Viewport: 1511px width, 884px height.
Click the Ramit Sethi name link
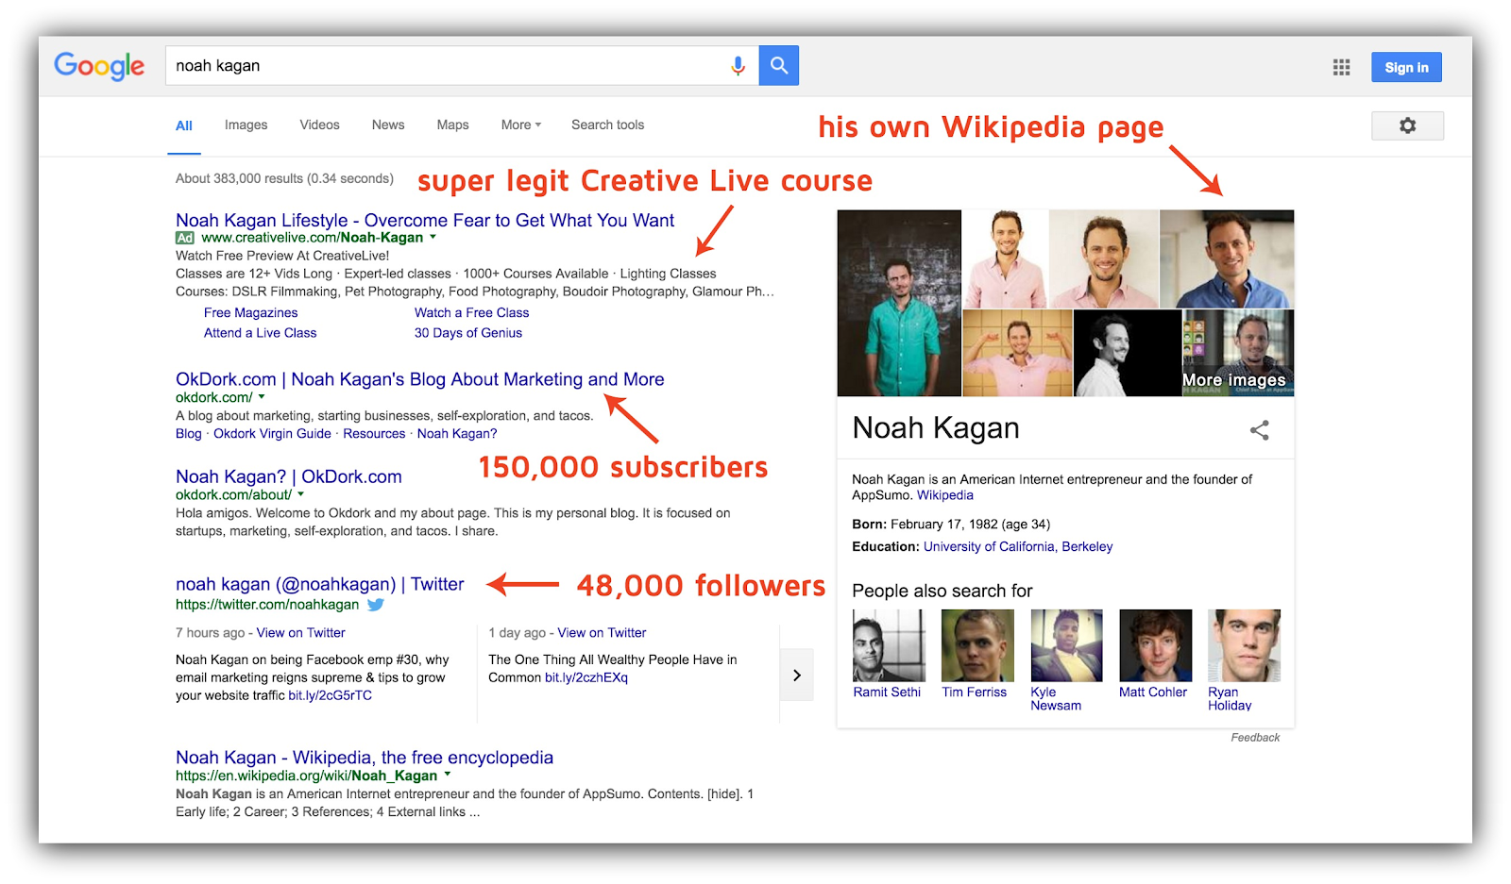[887, 692]
